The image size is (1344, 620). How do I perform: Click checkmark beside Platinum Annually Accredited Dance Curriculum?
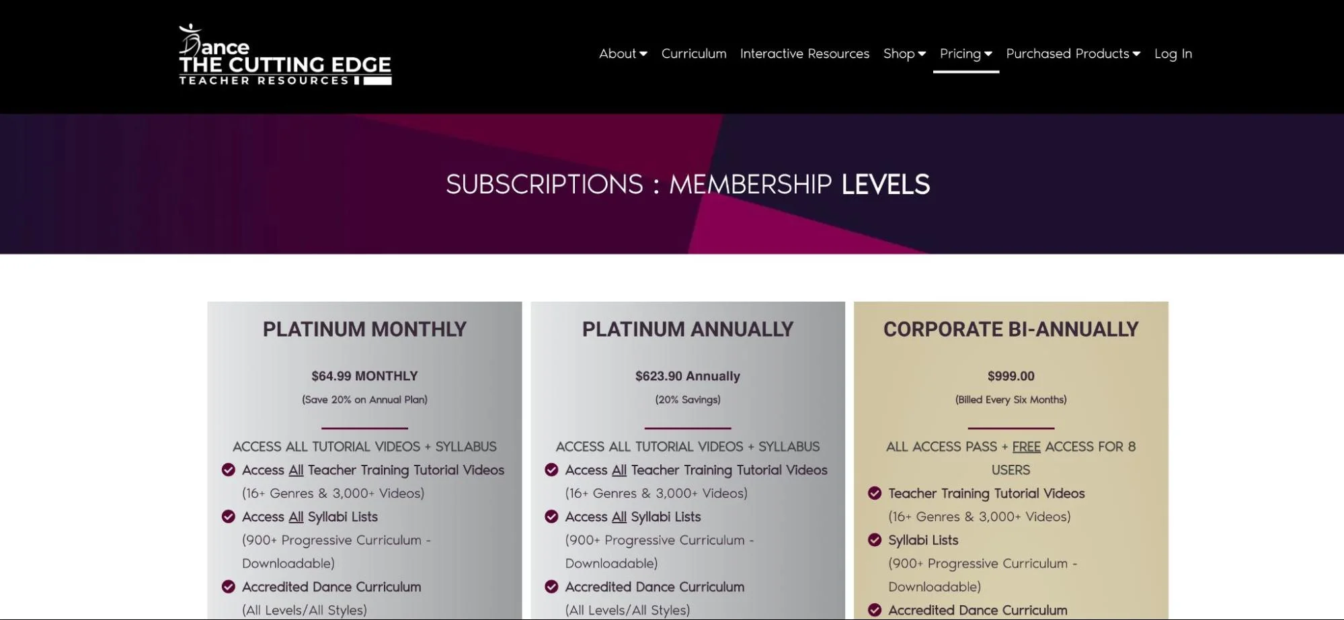pos(551,586)
